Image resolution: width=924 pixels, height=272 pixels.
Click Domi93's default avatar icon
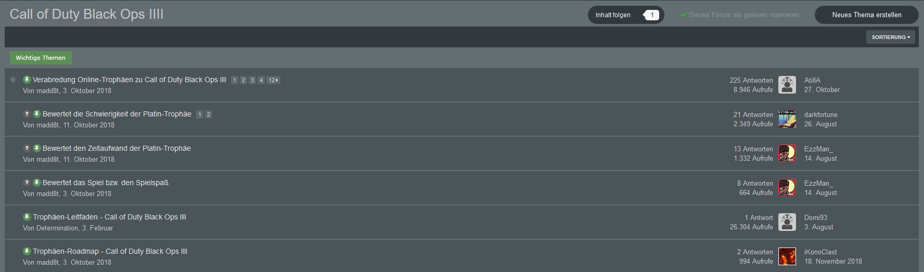tap(787, 222)
